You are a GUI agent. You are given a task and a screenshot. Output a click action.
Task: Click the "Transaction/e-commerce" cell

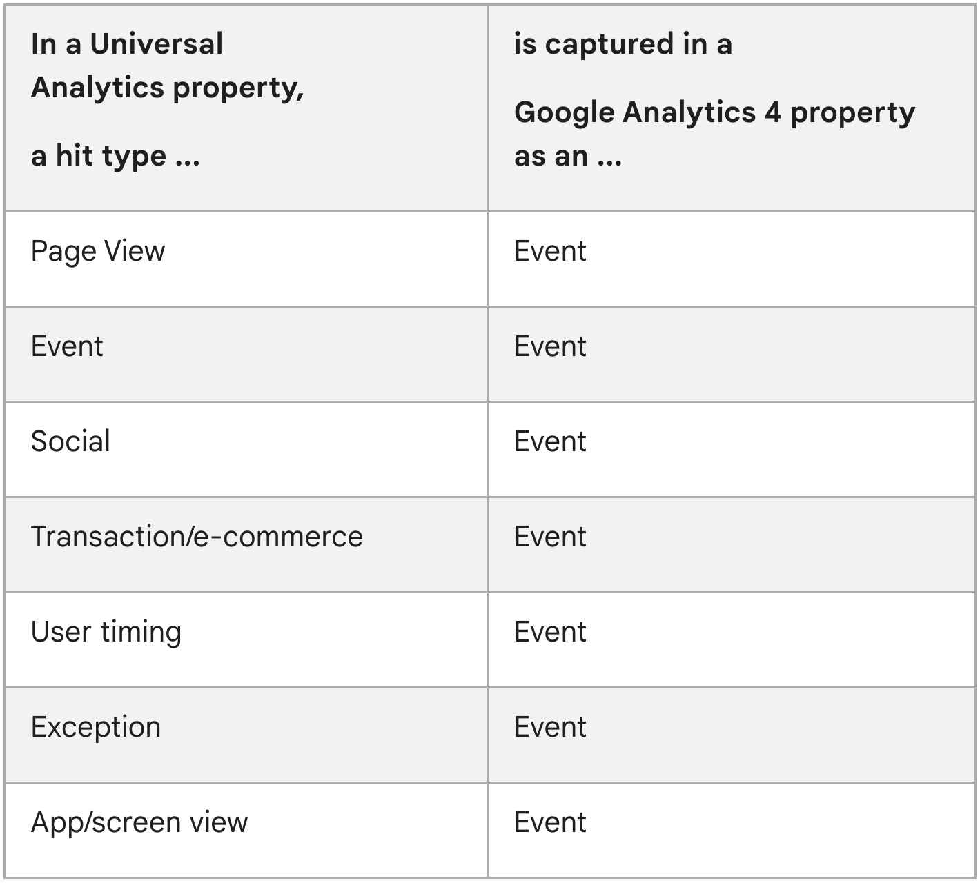pyautogui.click(x=197, y=537)
